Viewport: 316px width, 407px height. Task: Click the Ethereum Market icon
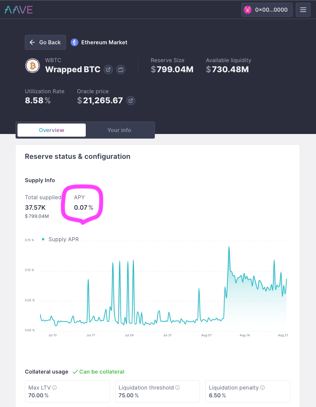[x=75, y=42]
